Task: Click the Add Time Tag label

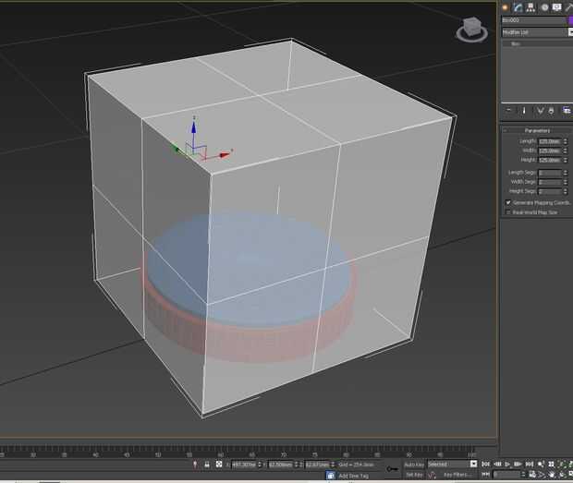Action: [353, 476]
